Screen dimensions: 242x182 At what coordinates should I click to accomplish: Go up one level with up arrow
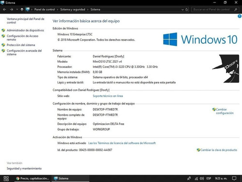click(22, 10)
